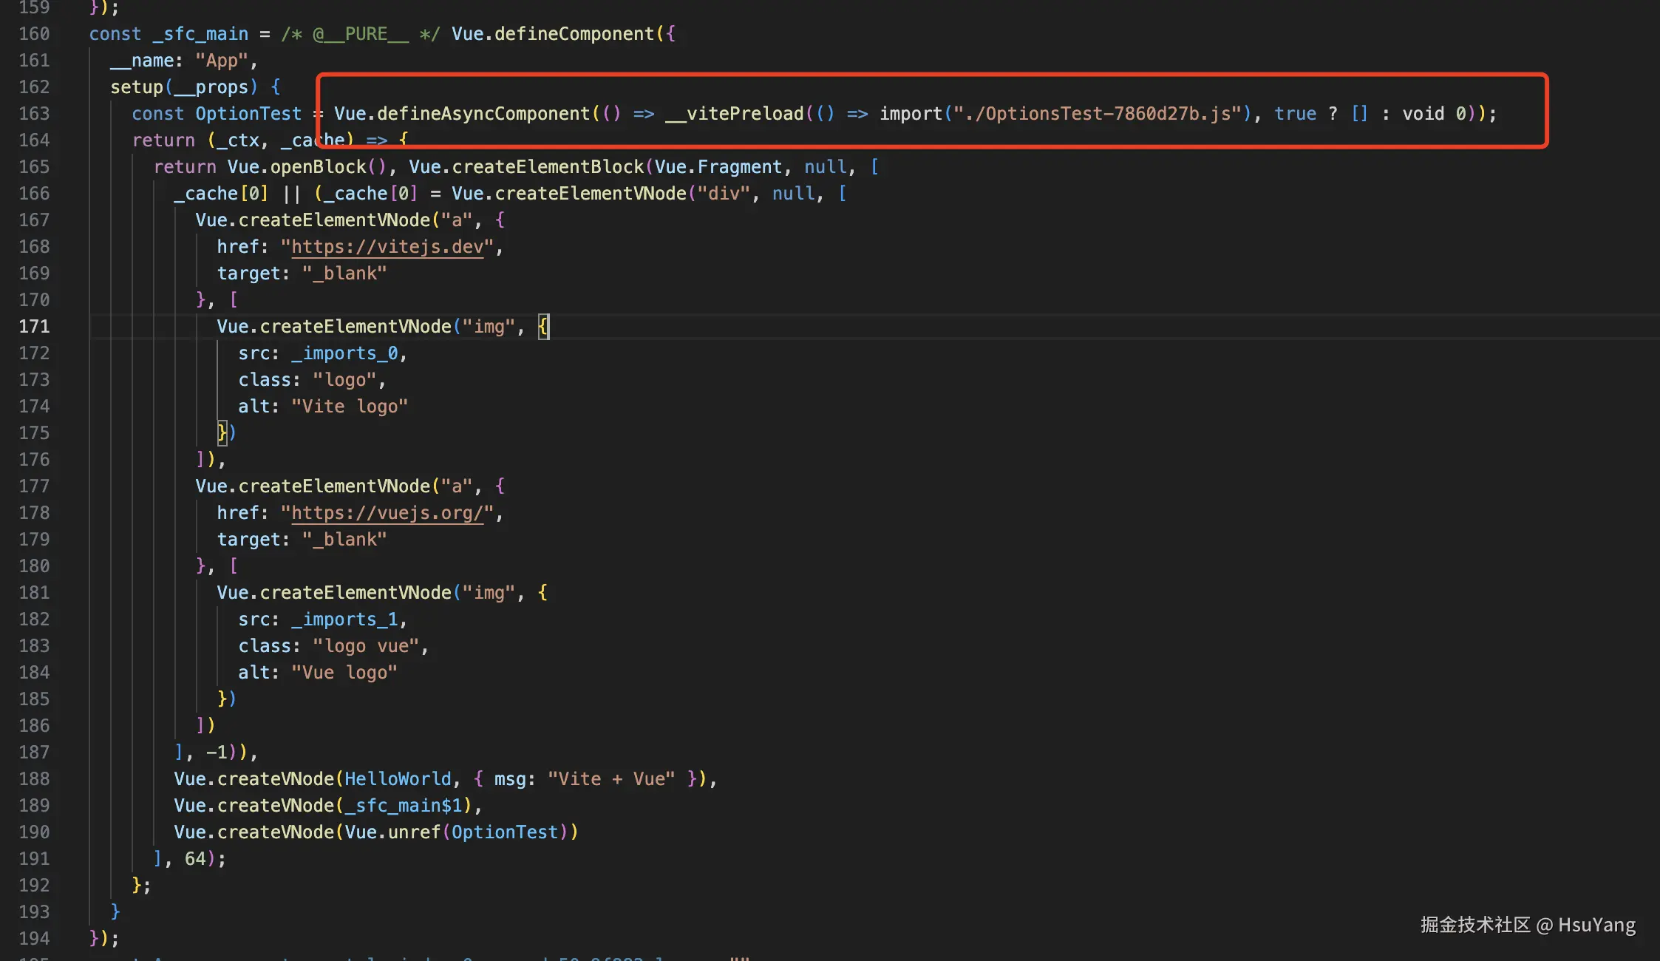Click the "logo vue" class string
Screen dimensions: 1660x961
pos(367,646)
